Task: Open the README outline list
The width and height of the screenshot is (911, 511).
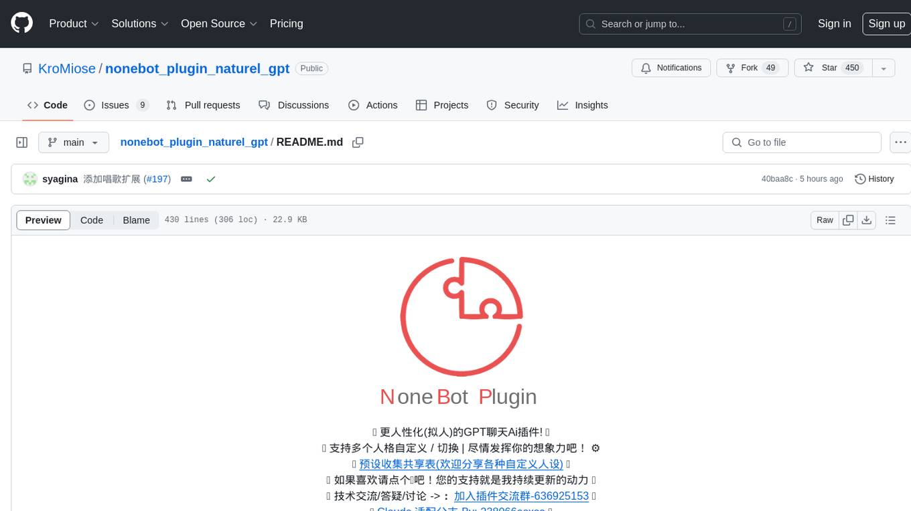Action: click(890, 220)
